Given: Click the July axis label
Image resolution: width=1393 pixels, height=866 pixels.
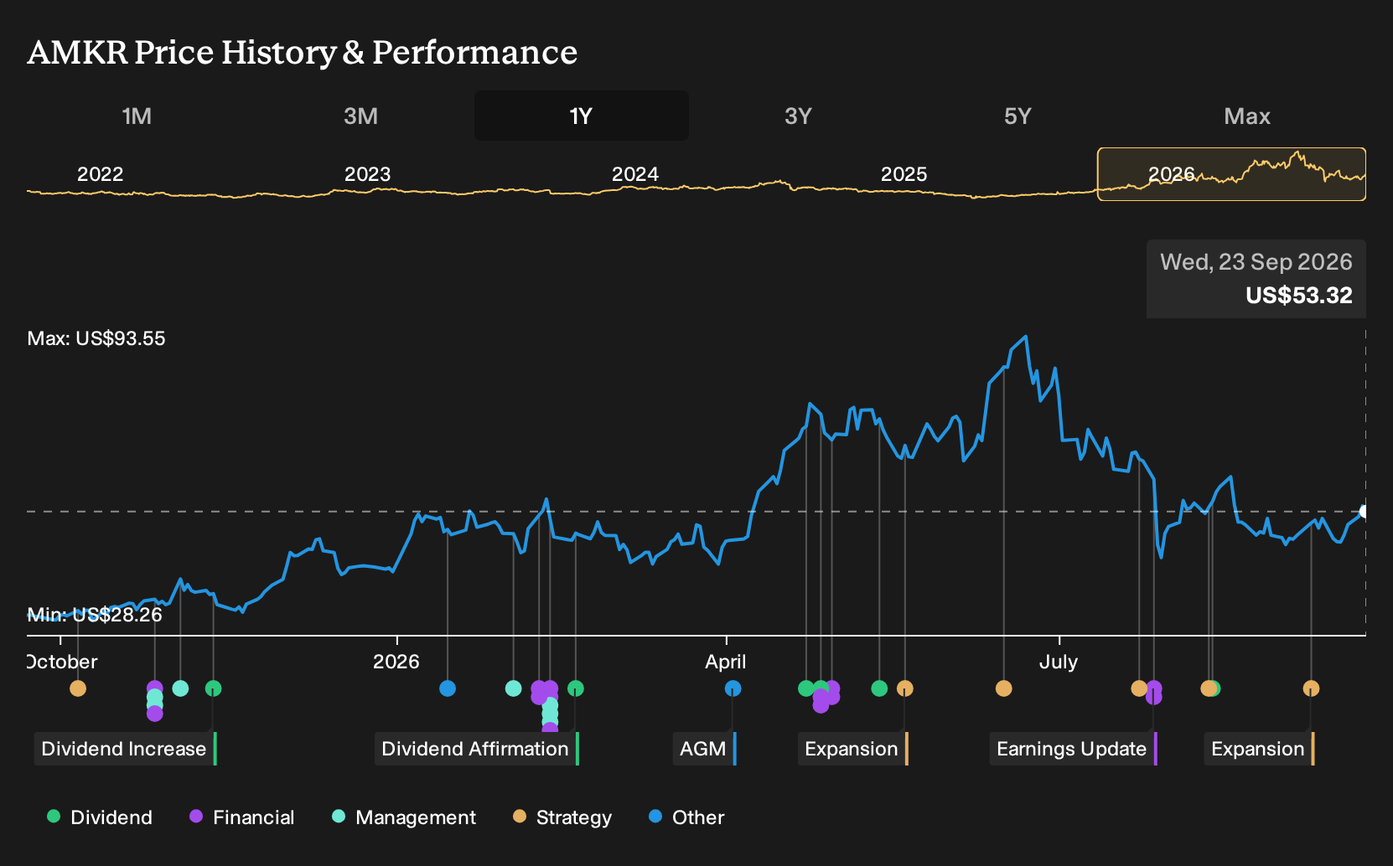Looking at the screenshot, I should (1059, 662).
